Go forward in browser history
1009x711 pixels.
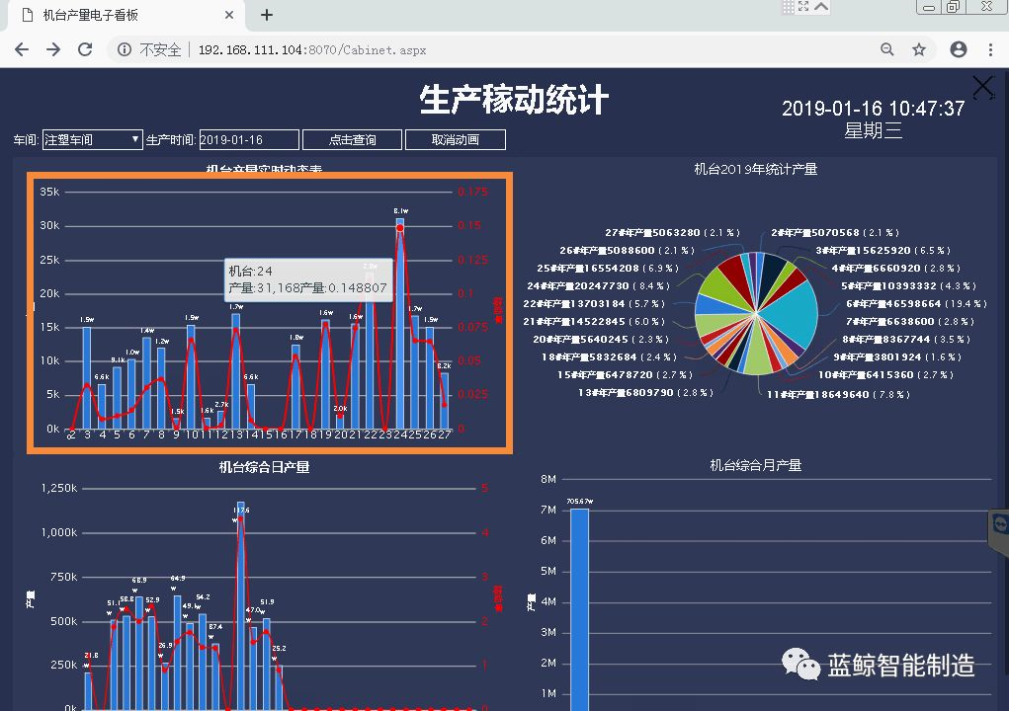coord(53,49)
